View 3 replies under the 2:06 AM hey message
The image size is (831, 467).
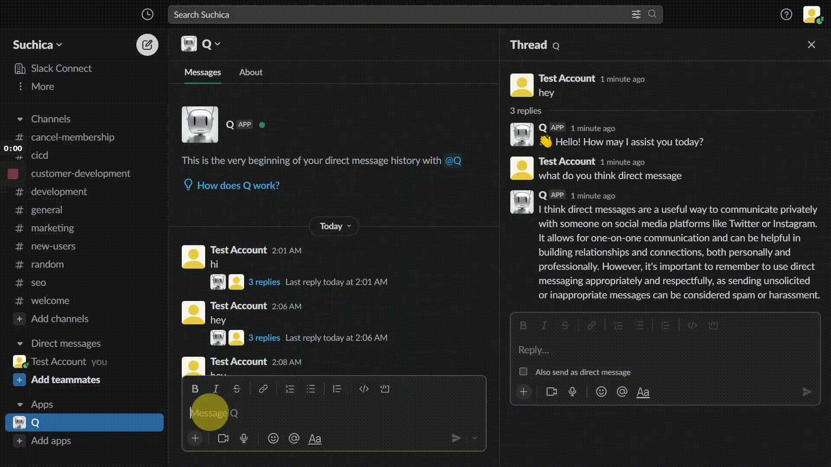click(x=264, y=338)
